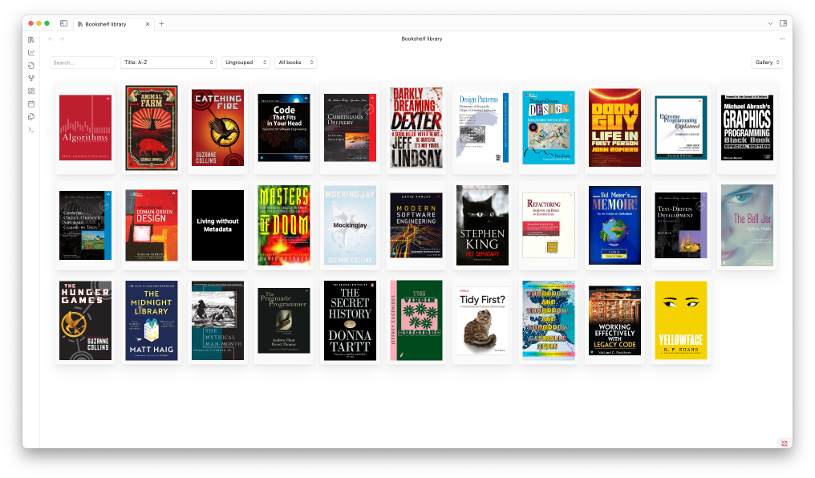
Task: Open a new tab with plus icon
Action: pyautogui.click(x=162, y=23)
